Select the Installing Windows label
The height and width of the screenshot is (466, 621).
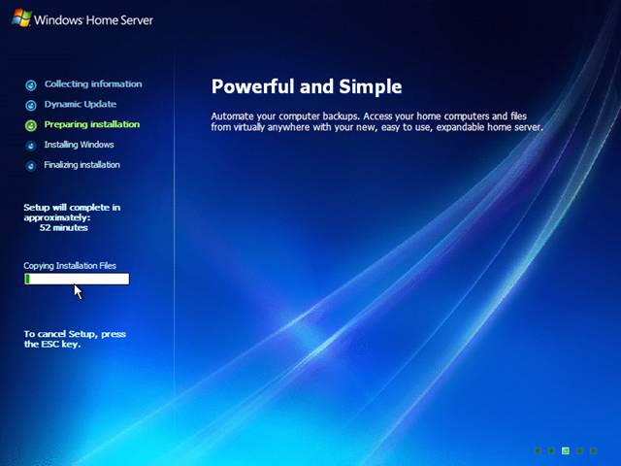(x=79, y=145)
